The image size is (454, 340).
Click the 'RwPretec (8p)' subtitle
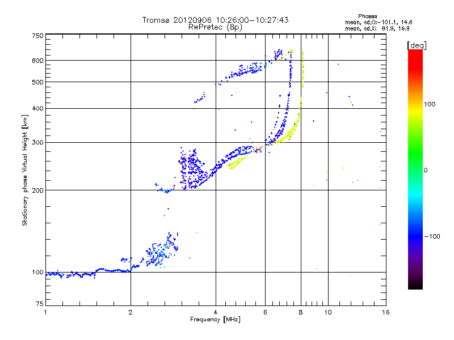[215, 27]
